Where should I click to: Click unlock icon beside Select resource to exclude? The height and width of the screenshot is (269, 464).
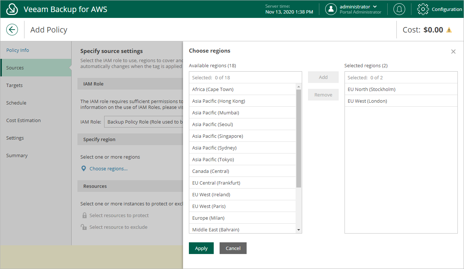tap(84, 227)
